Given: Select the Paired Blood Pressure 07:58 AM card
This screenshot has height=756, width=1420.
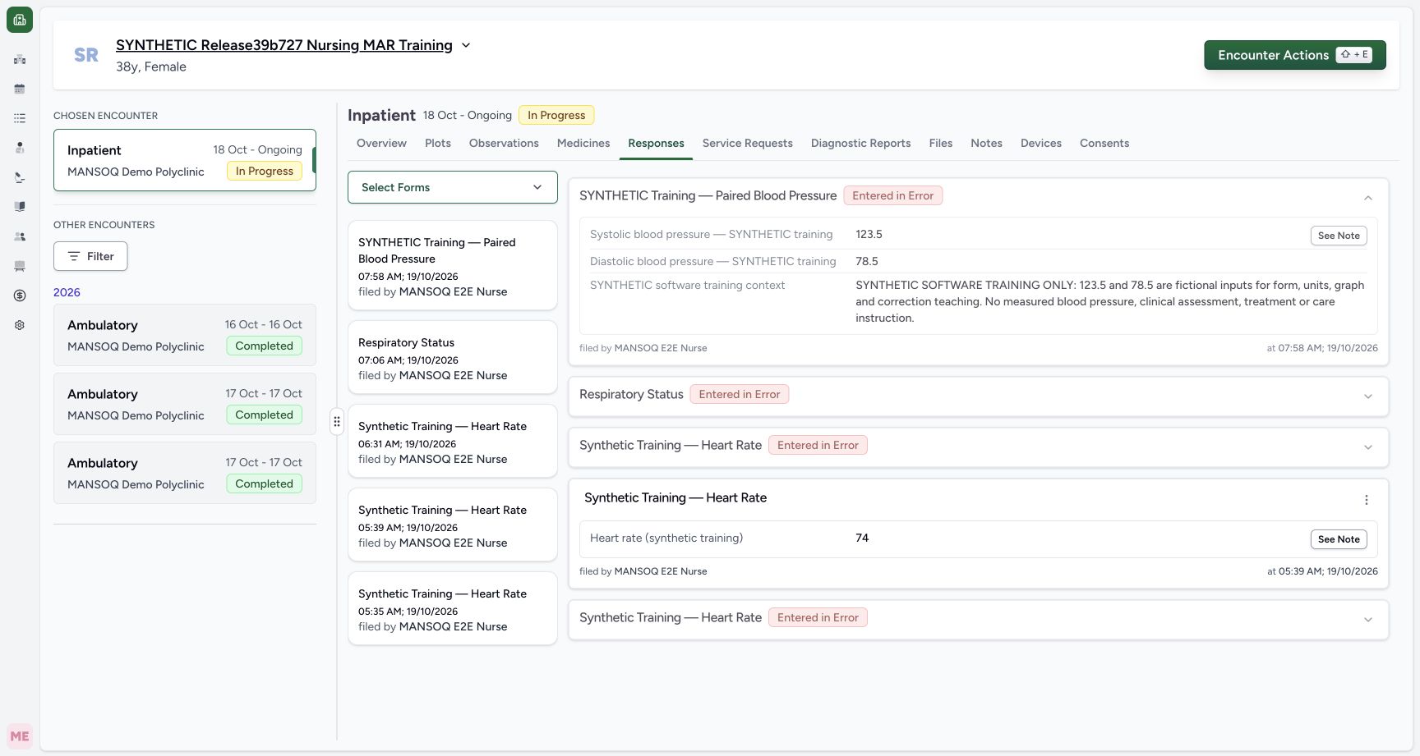Looking at the screenshot, I should [453, 266].
